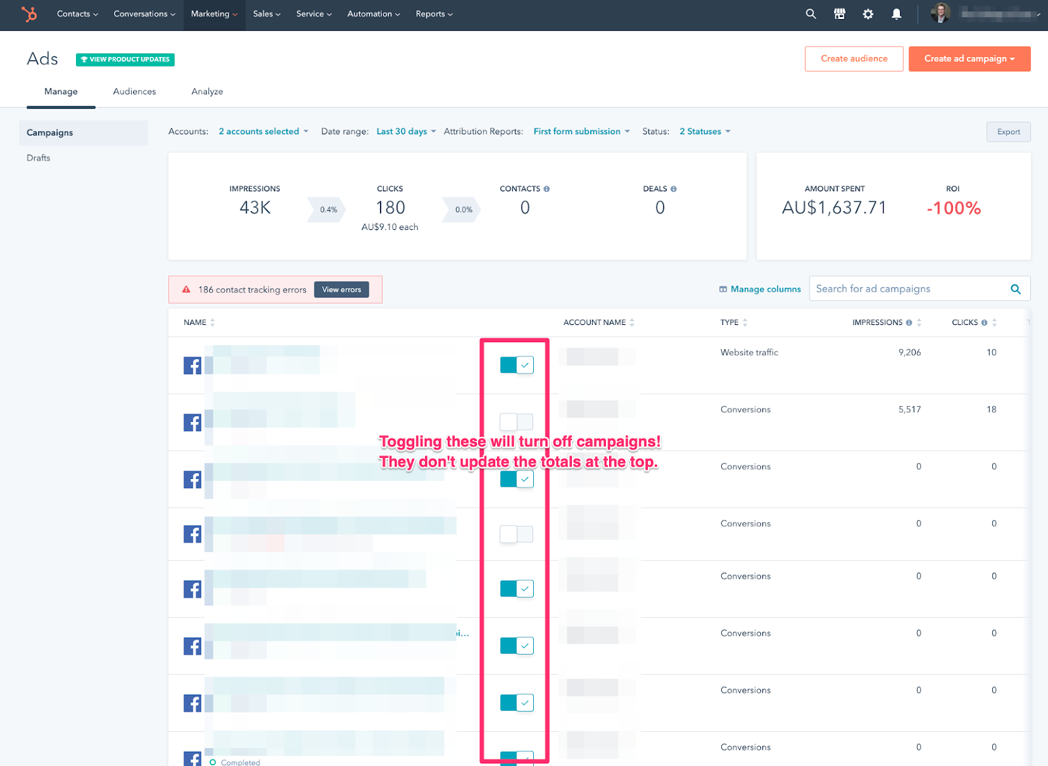Image resolution: width=1048 pixels, height=766 pixels.
Task: Toggle the fourth campaign's switch on
Action: (516, 534)
